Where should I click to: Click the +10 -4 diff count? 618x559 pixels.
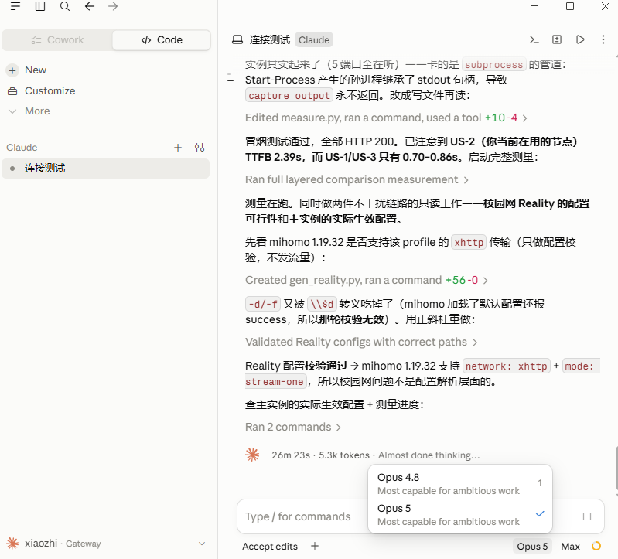(501, 118)
